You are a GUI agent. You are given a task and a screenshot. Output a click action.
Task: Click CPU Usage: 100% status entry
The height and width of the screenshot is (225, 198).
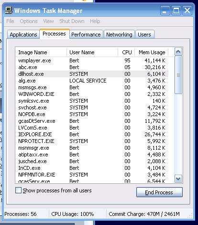(x=73, y=214)
